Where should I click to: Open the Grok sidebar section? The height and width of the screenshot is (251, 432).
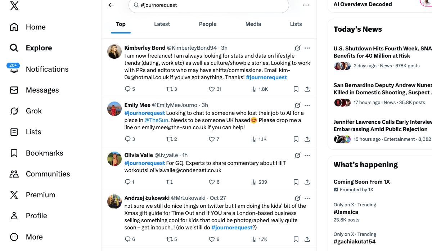coord(34,111)
